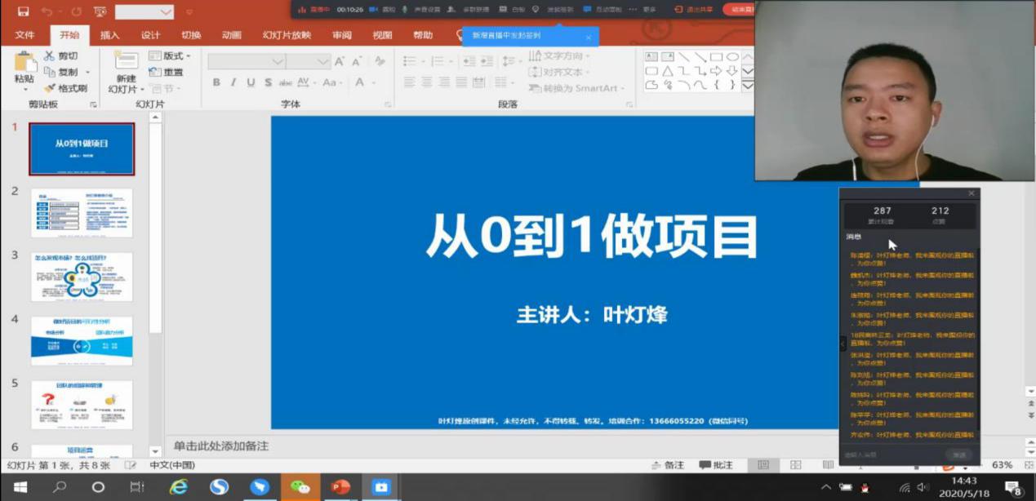
Task: Open WeChat from the taskbar
Action: click(300, 487)
